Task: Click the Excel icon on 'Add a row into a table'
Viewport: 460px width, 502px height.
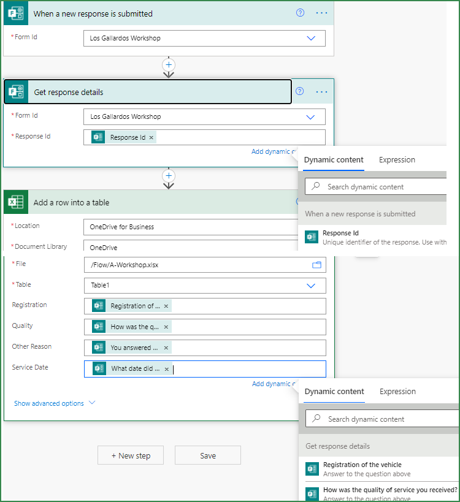Action: tap(16, 202)
